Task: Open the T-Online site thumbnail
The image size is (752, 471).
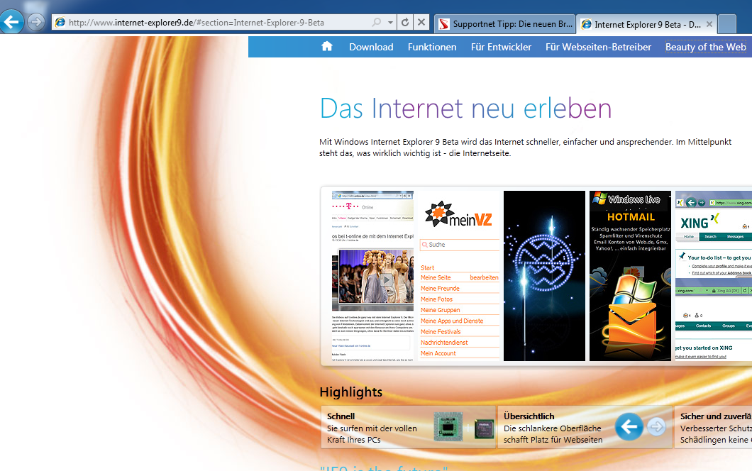Action: [x=372, y=276]
